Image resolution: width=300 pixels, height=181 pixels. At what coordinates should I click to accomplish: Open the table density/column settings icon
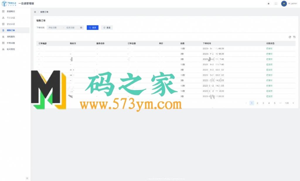[x=294, y=37]
